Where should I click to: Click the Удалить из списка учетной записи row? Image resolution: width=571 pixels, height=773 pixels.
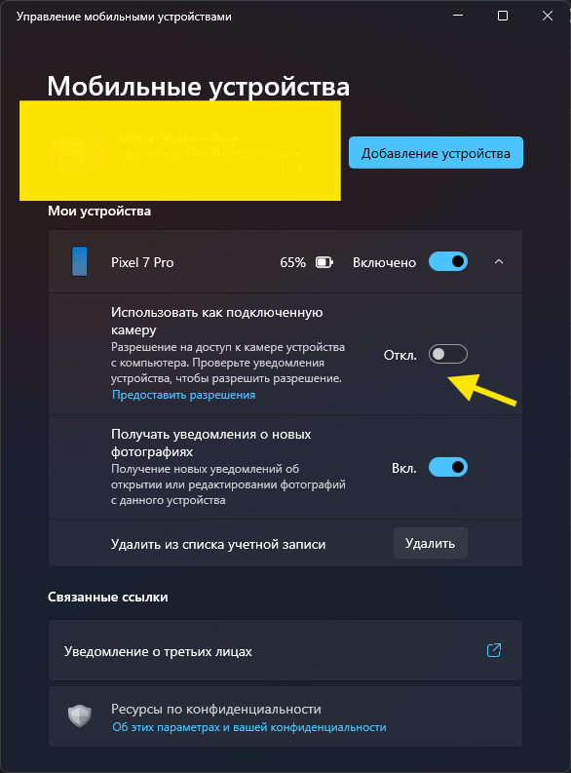pyautogui.click(x=285, y=543)
